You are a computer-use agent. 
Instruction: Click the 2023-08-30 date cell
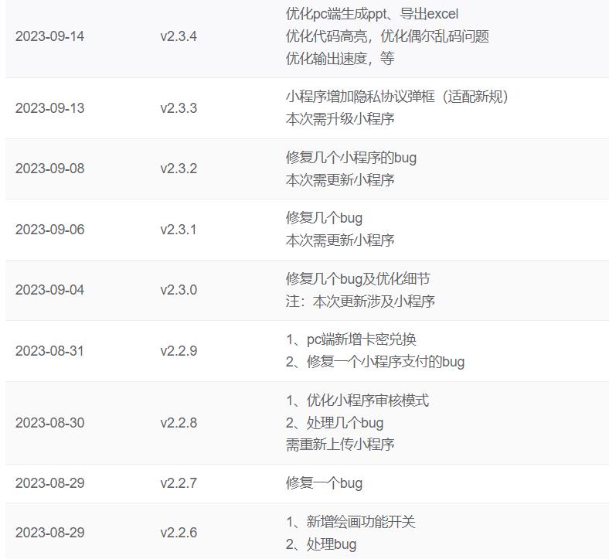(49, 423)
